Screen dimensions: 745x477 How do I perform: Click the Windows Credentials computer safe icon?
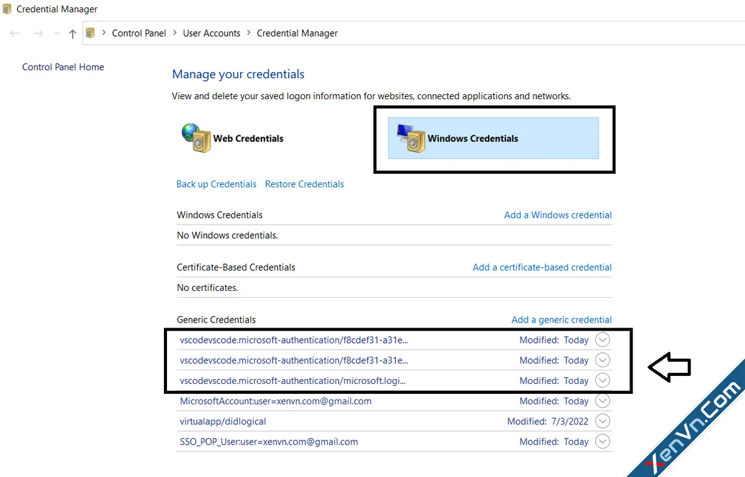click(x=410, y=138)
